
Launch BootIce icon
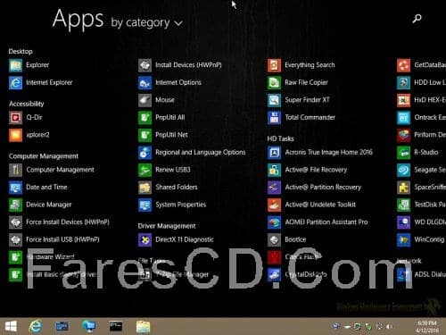click(274, 239)
